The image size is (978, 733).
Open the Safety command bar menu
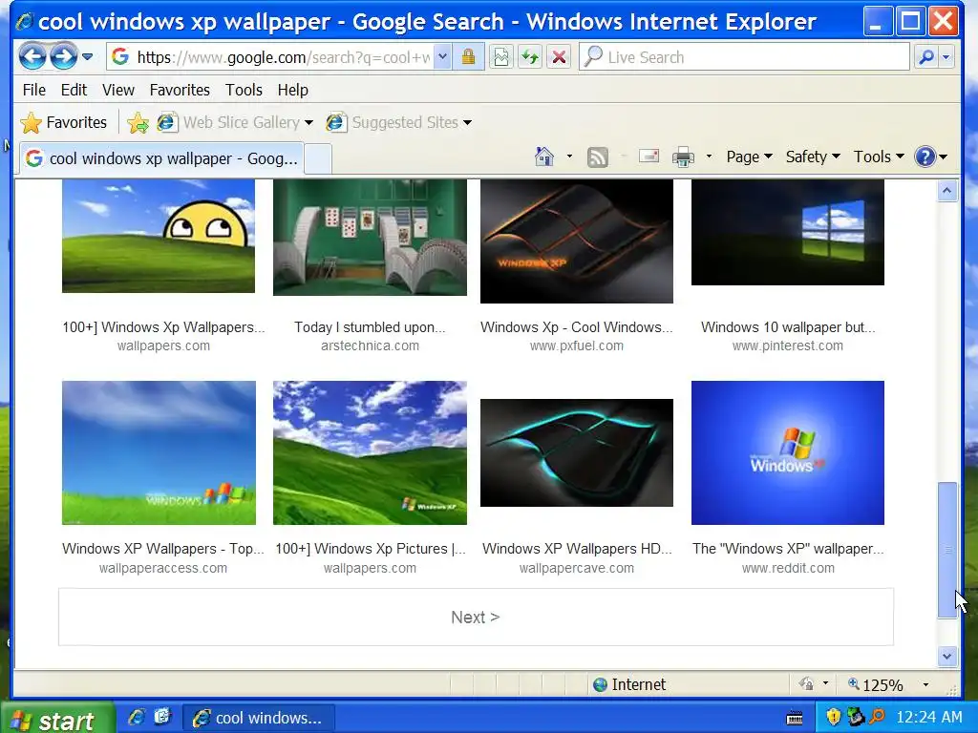pyautogui.click(x=813, y=157)
